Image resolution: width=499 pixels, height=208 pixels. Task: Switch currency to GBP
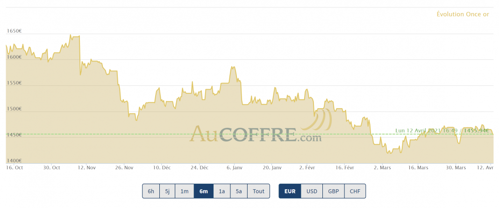pos(334,191)
